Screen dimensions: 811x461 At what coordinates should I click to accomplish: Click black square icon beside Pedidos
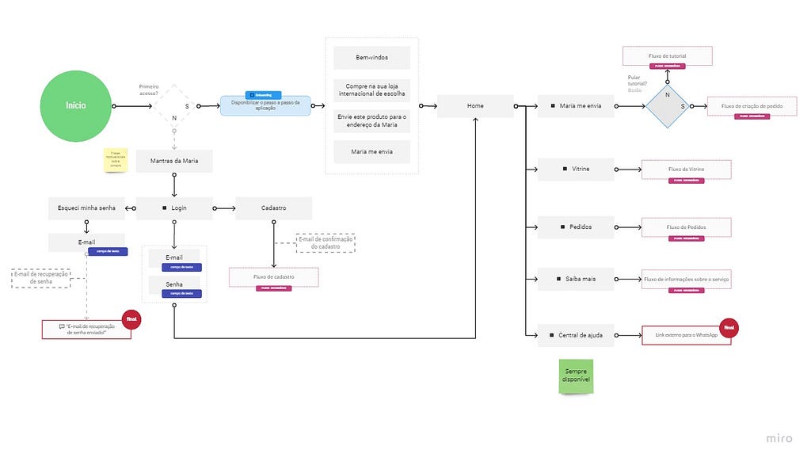563,227
